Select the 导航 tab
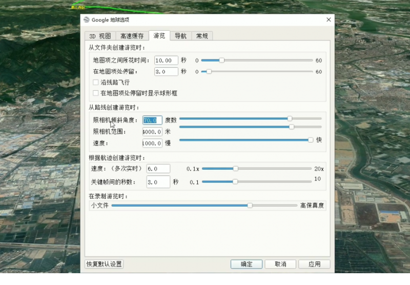Screen dimensions: 410x285 [181, 36]
